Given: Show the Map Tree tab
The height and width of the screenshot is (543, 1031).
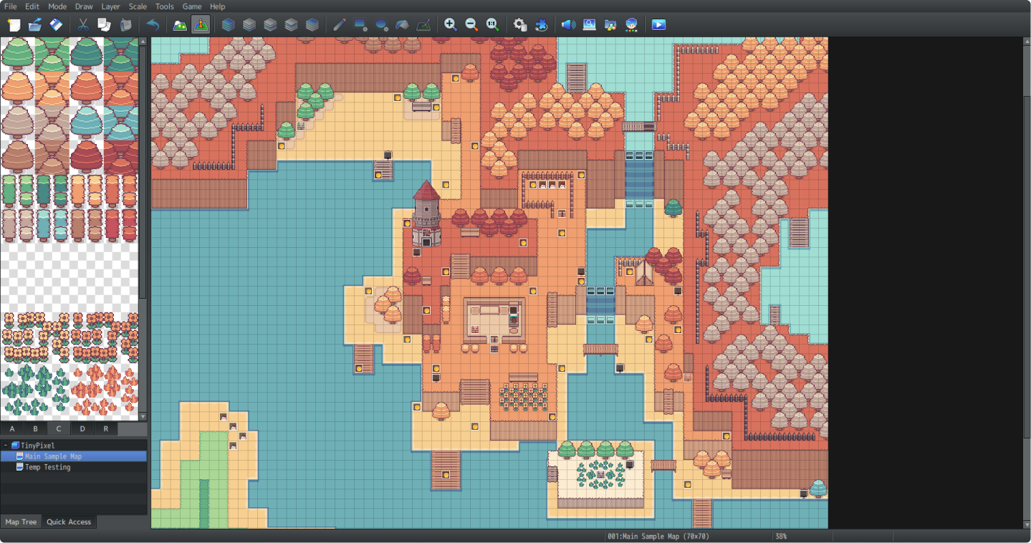Looking at the screenshot, I should click(x=21, y=522).
